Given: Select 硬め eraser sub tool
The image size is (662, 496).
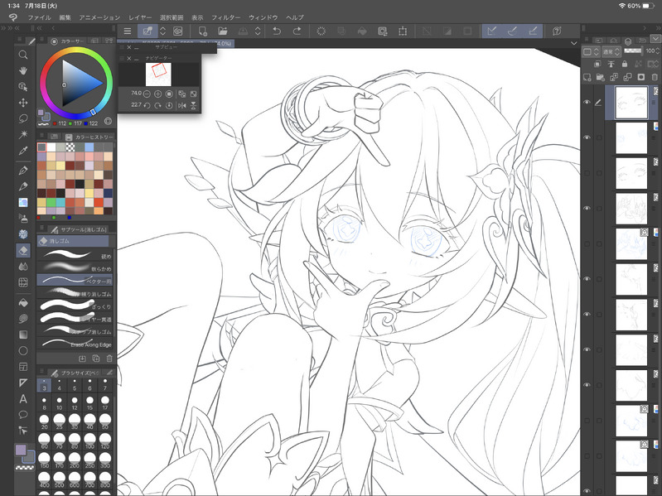Looking at the screenshot, I should [x=75, y=255].
